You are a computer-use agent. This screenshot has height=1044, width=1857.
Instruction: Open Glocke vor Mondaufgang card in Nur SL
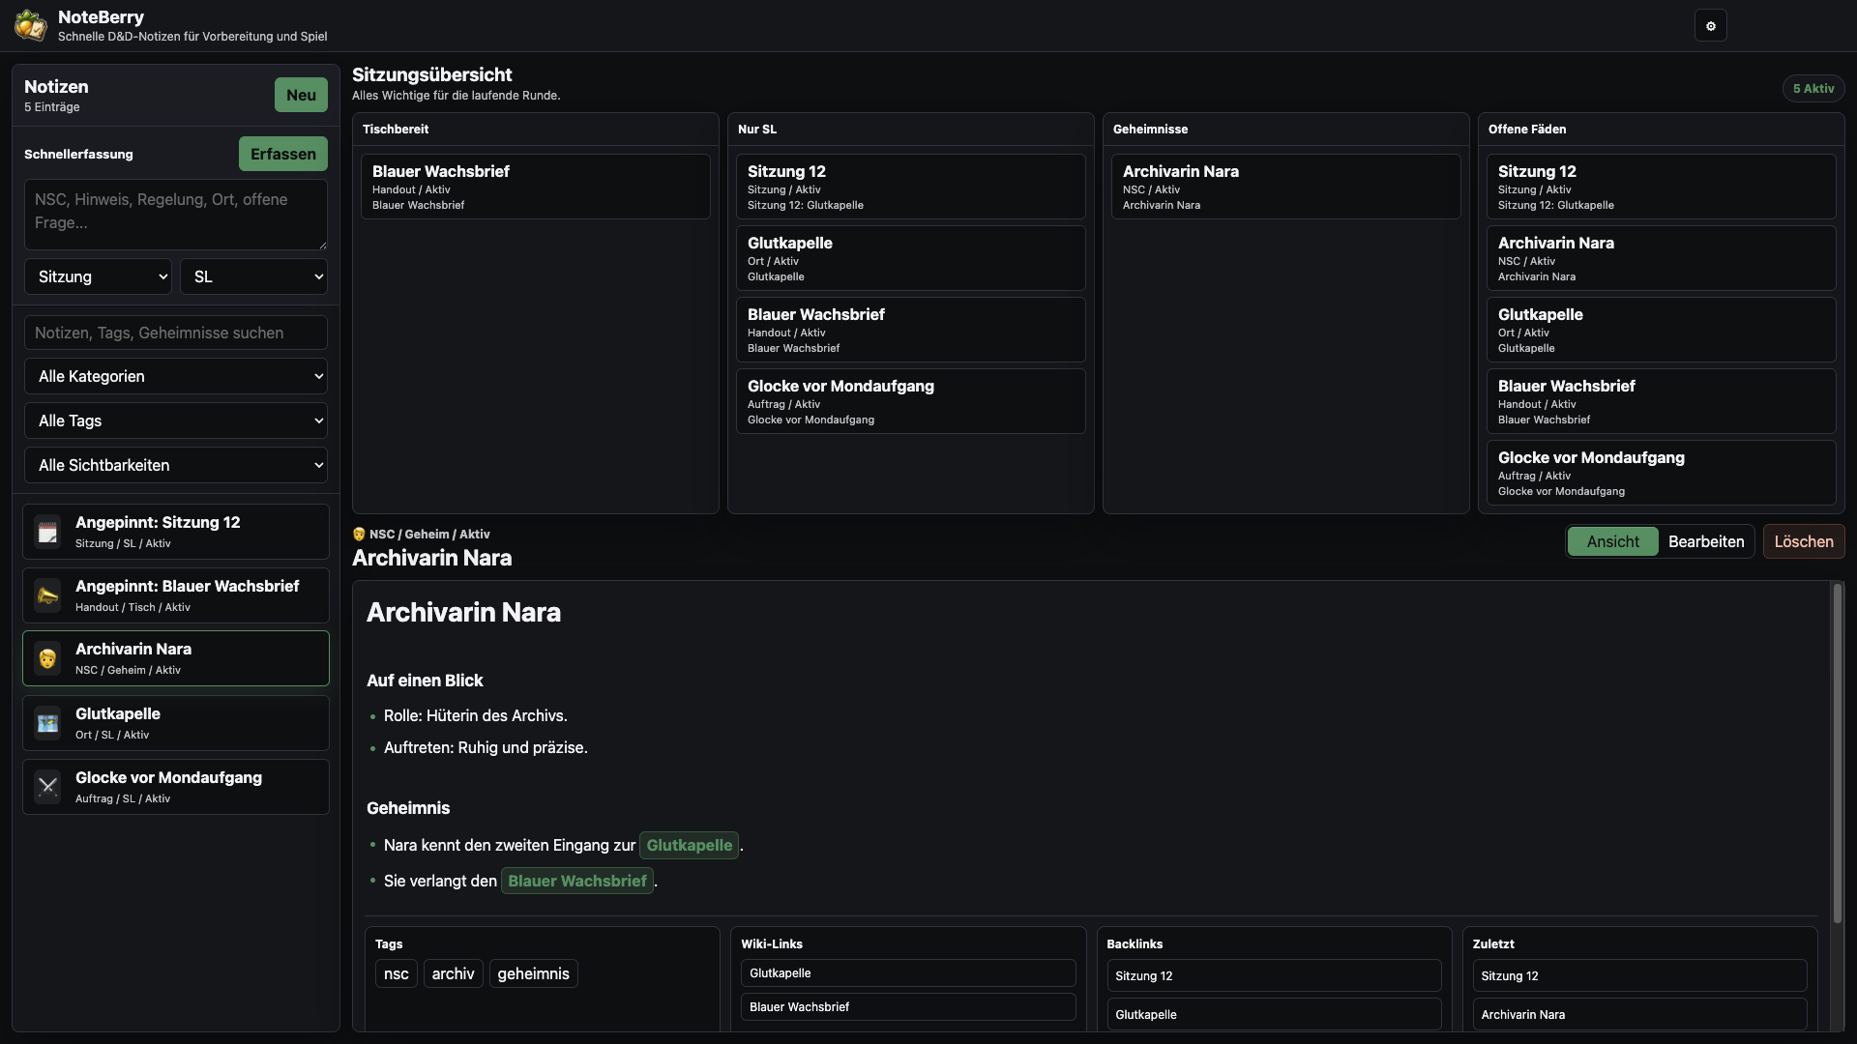pos(911,401)
